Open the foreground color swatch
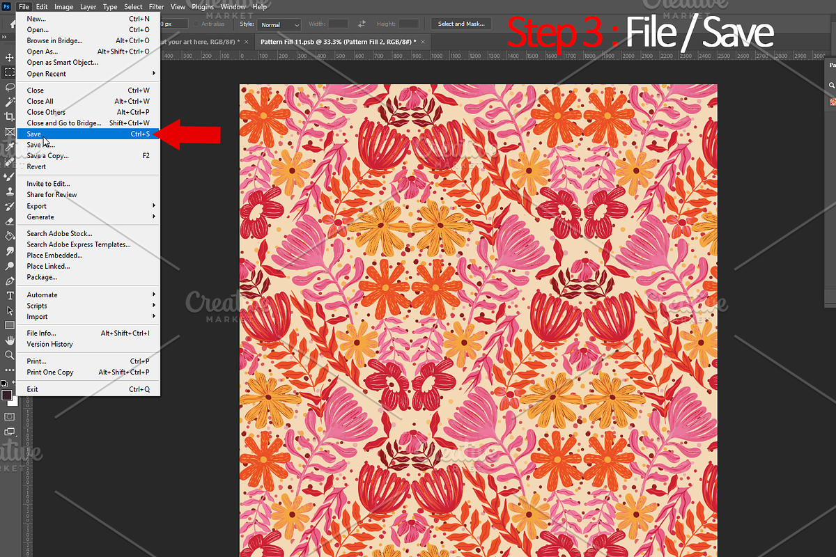This screenshot has height=557, width=836. (7, 395)
